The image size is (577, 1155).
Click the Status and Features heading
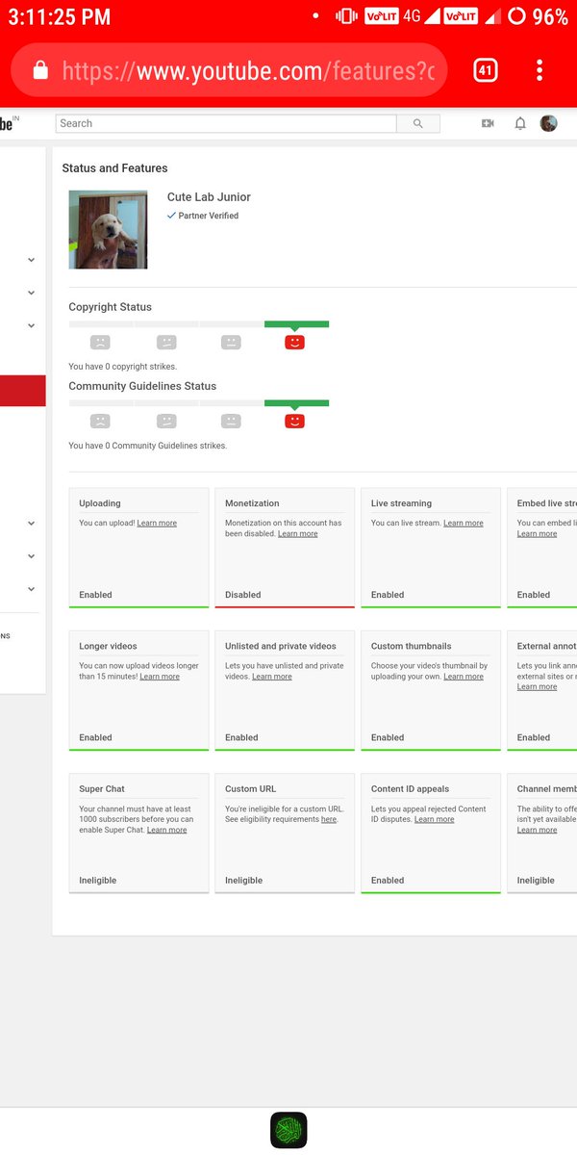pyautogui.click(x=114, y=168)
